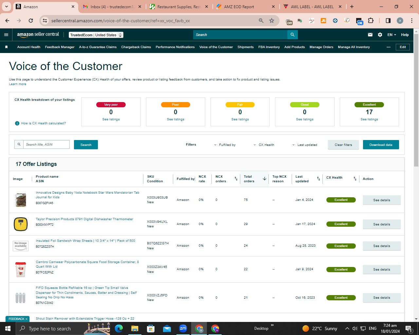Click the Edit button in favorites bar
The width and height of the screenshot is (419, 335).
(403, 47)
